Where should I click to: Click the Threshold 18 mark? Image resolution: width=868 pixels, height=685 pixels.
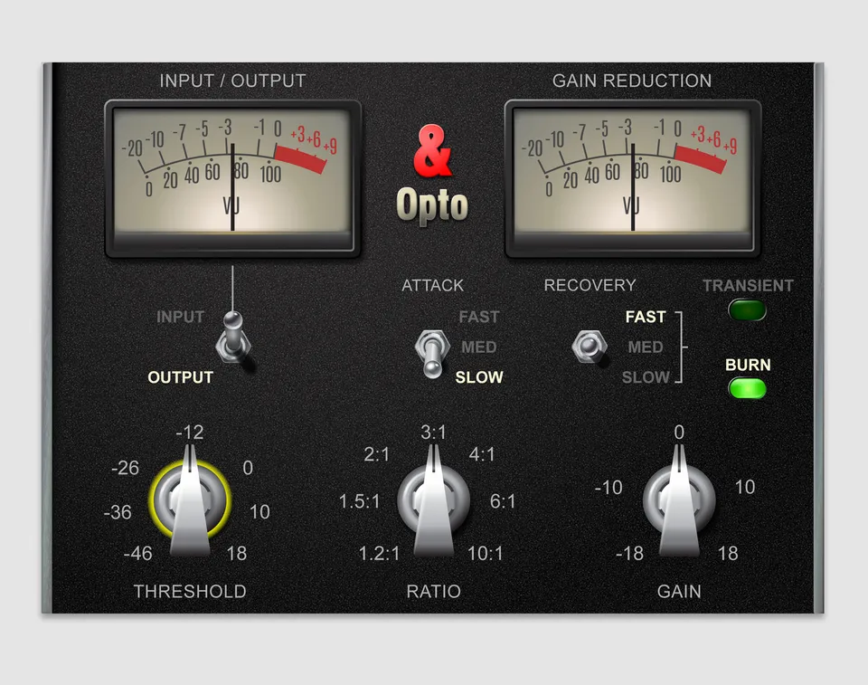[237, 554]
